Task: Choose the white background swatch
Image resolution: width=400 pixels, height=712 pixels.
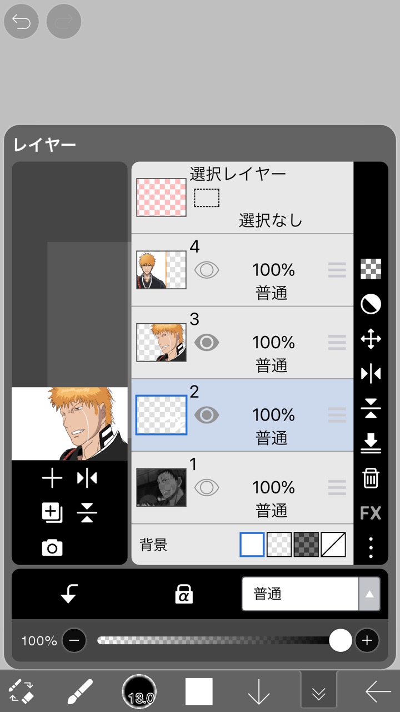Action: pyautogui.click(x=252, y=545)
